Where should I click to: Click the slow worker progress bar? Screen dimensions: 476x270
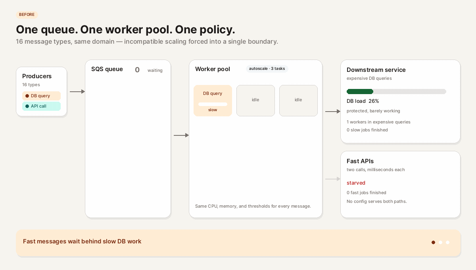coord(213,104)
